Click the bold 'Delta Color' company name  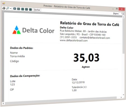[x=67, y=28]
